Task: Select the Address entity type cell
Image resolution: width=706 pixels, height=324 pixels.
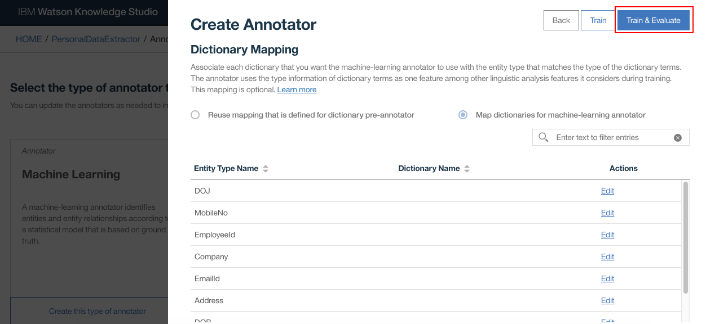Action: point(209,300)
